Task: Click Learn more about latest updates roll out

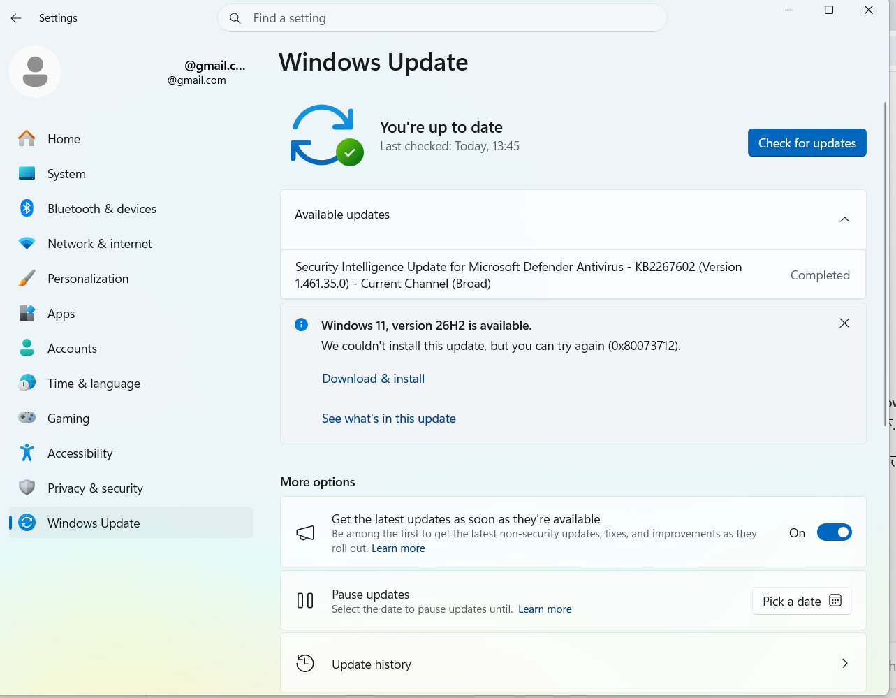Action: tap(398, 548)
